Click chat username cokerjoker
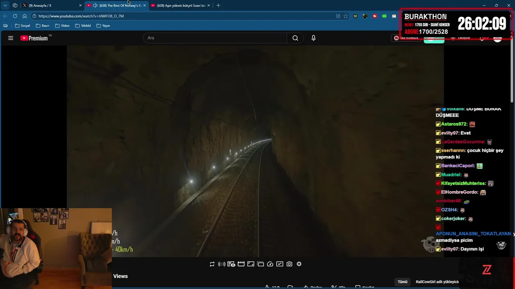 [453, 219]
